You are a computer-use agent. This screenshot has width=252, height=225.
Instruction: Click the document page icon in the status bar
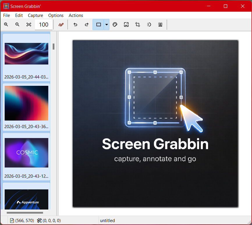coord(12,221)
